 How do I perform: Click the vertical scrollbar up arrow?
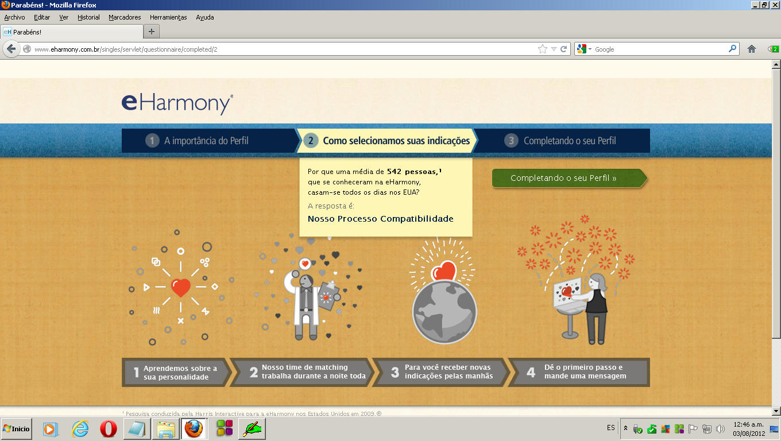point(776,64)
